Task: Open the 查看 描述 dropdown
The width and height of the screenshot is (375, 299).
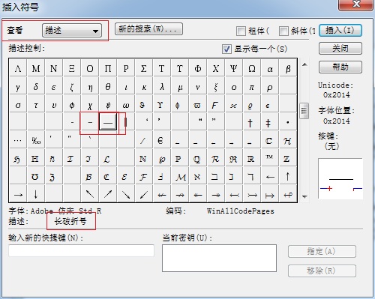Action: point(72,31)
